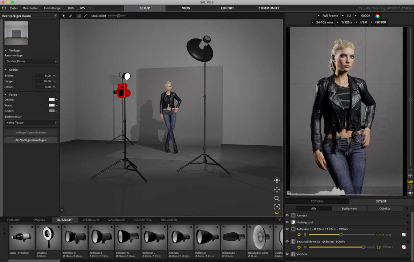Toggle visibility of Victoria model
This screenshot has width=414, height=262.
point(287,254)
